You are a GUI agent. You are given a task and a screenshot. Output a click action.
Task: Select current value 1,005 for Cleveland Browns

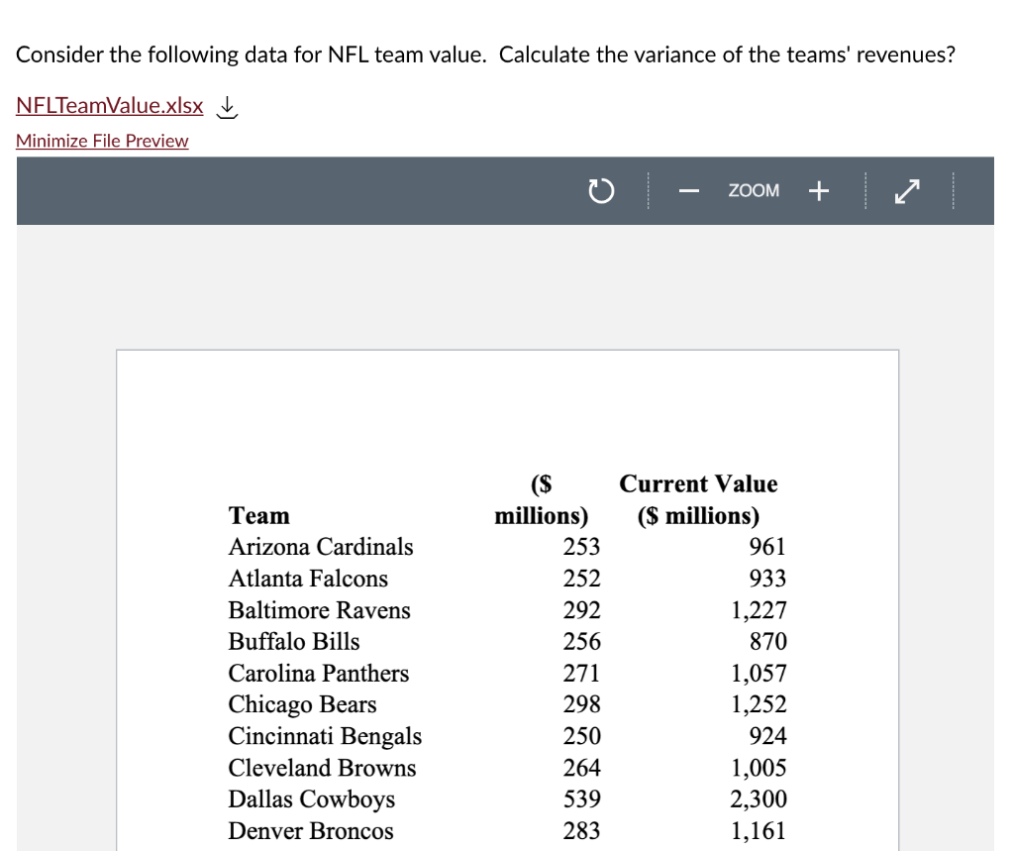tap(759, 768)
